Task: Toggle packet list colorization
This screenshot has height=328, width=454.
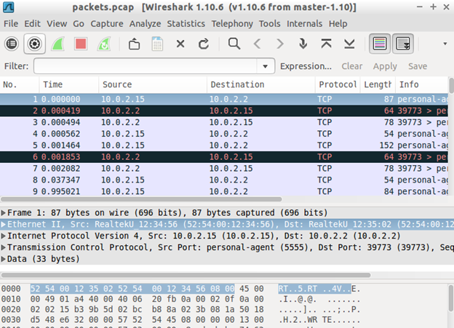Action: coord(379,44)
